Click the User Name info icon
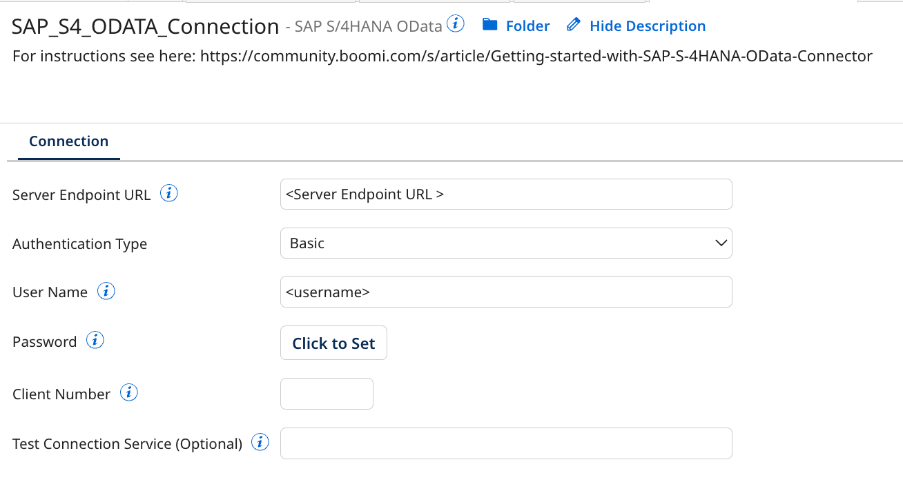 pyautogui.click(x=106, y=290)
